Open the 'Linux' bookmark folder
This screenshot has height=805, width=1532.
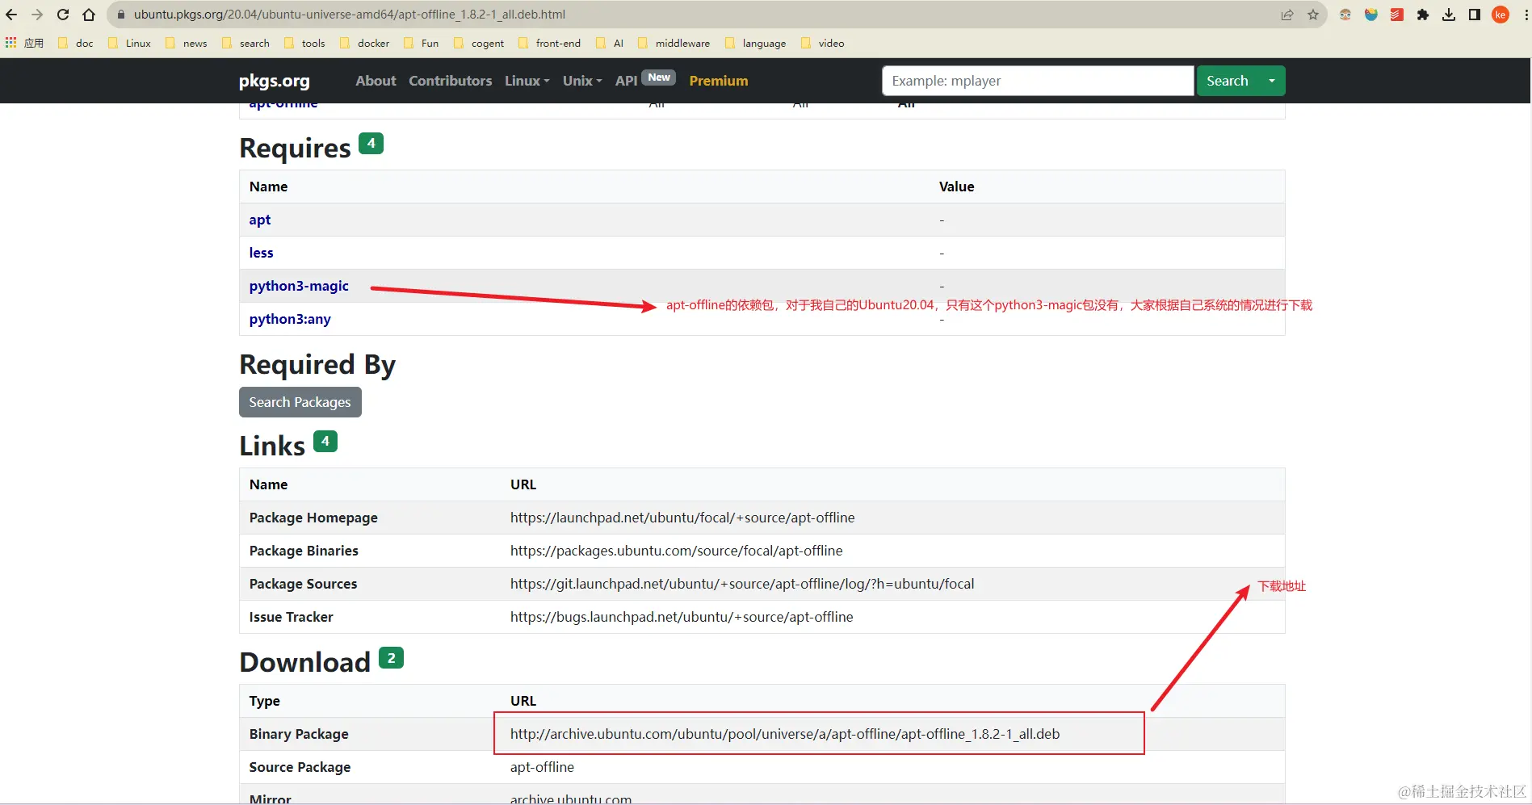(x=129, y=44)
